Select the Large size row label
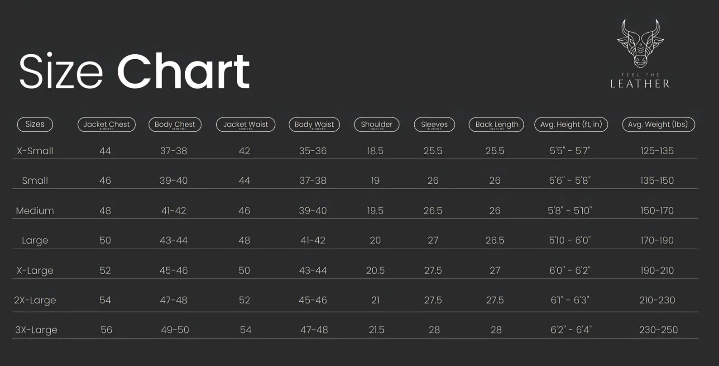 pyautogui.click(x=35, y=240)
